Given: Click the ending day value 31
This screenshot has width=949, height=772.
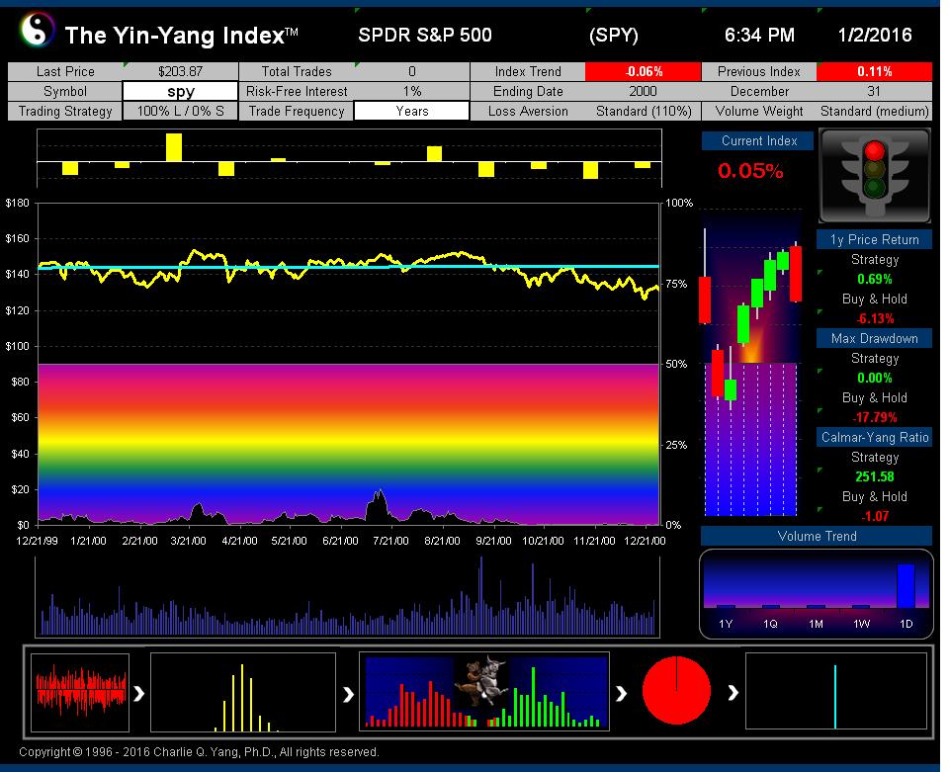Looking at the screenshot, I should (x=874, y=91).
